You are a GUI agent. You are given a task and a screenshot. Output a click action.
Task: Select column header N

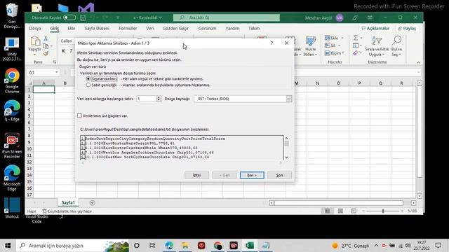point(317,83)
